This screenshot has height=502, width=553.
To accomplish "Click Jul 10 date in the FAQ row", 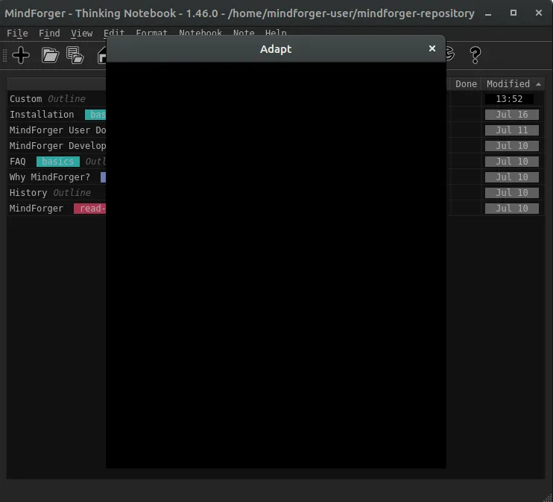I will coord(512,162).
